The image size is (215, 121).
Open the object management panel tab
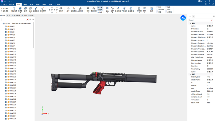pos(16,16)
